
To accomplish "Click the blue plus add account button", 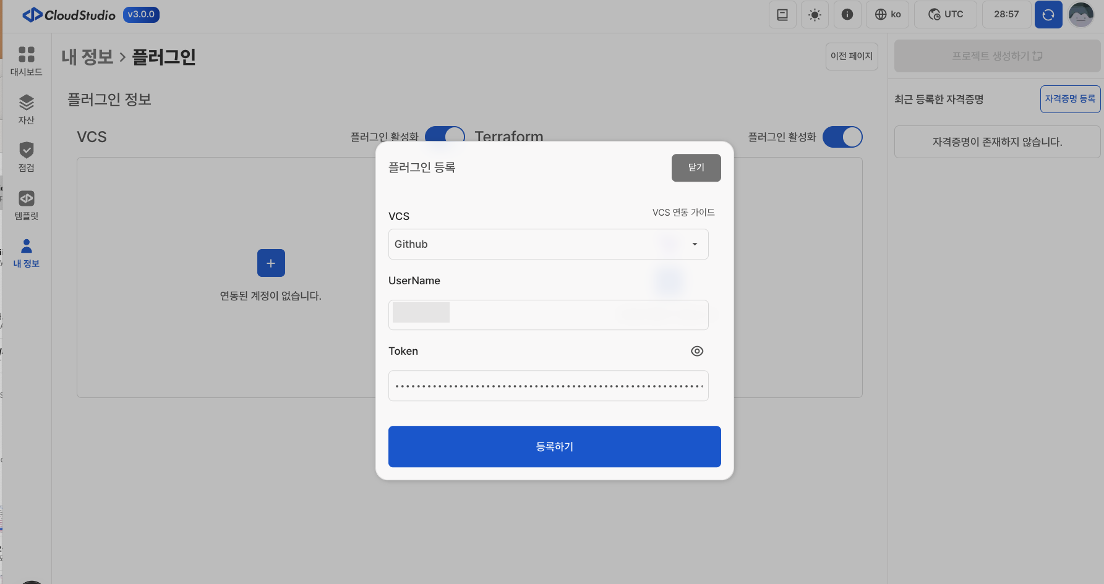I will [271, 263].
